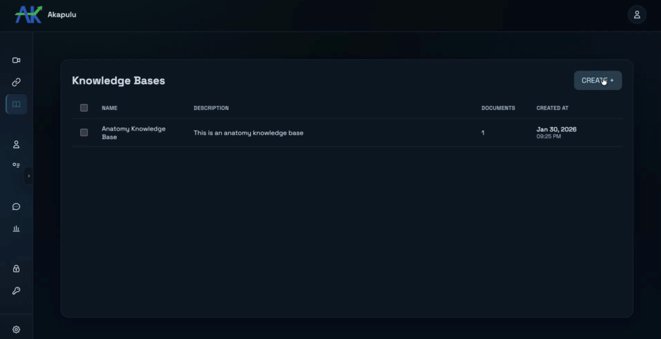Open the user account menu top right

click(637, 14)
